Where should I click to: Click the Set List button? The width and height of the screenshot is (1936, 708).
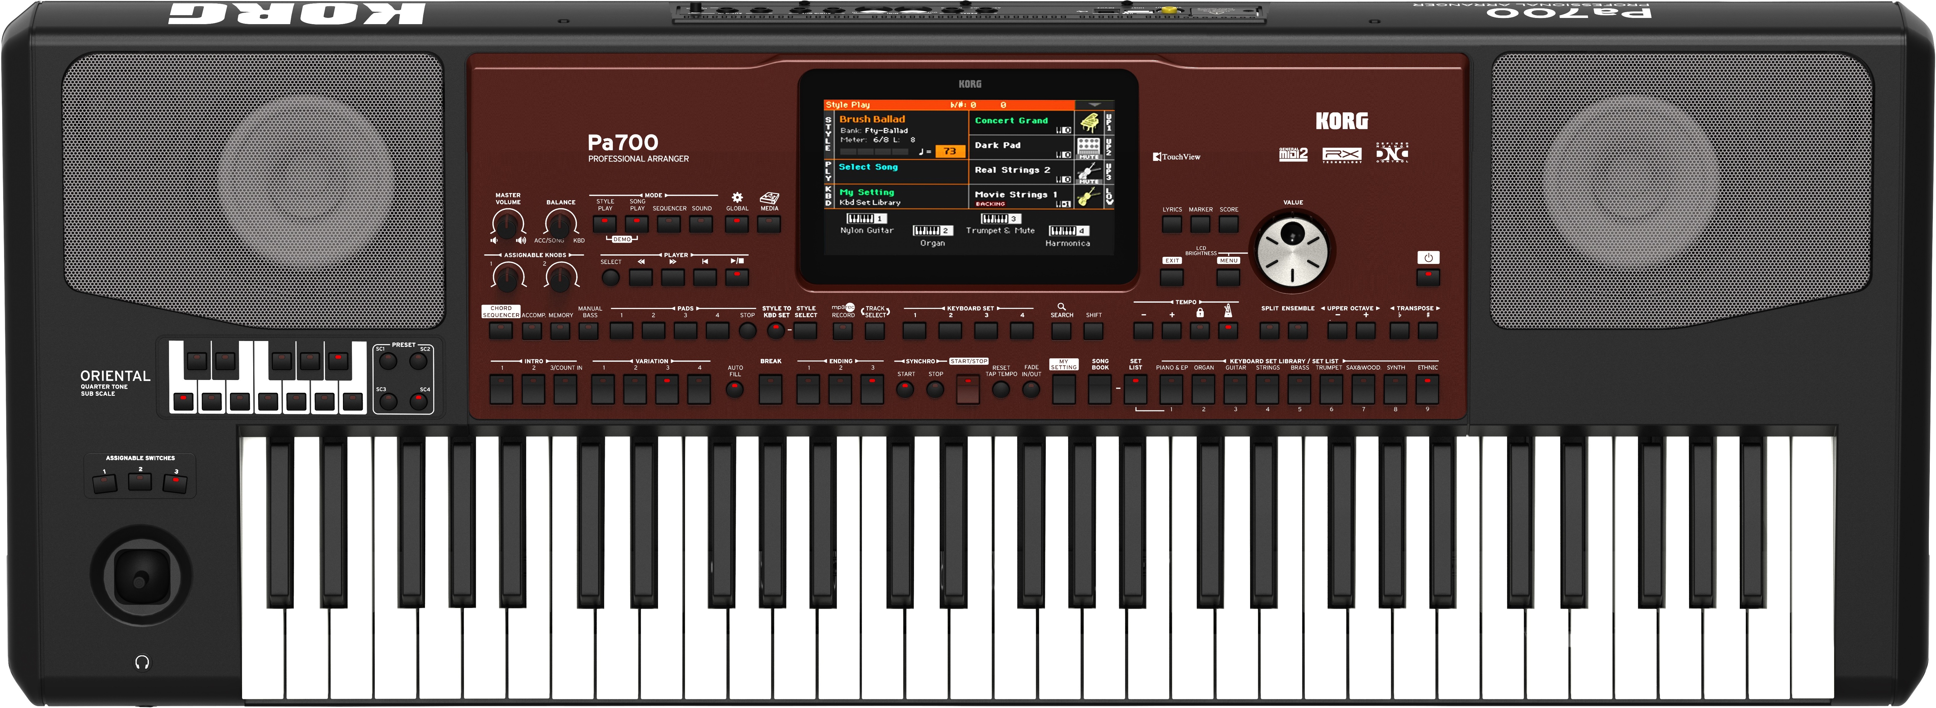[x=1135, y=389]
